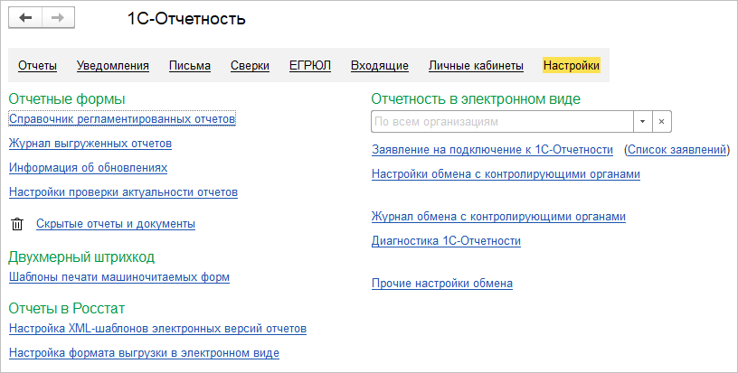Click the 'Отчетность в электронном виде' heading

pyautogui.click(x=476, y=99)
